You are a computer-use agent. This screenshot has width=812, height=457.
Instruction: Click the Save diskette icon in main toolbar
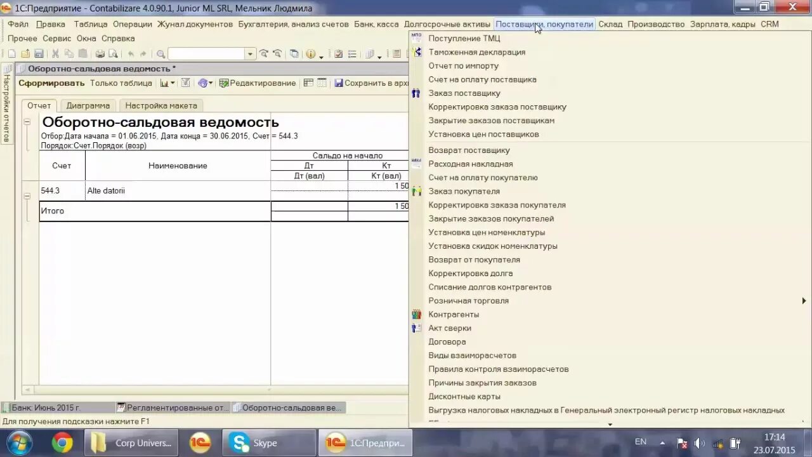(x=39, y=54)
